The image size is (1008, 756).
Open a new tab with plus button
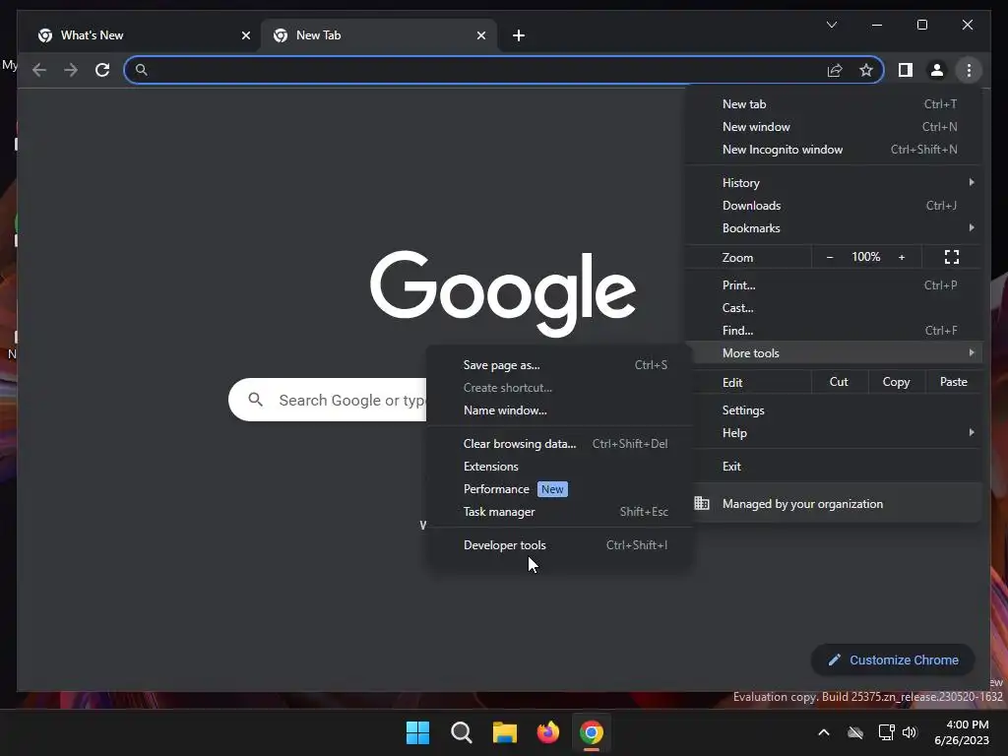(519, 35)
